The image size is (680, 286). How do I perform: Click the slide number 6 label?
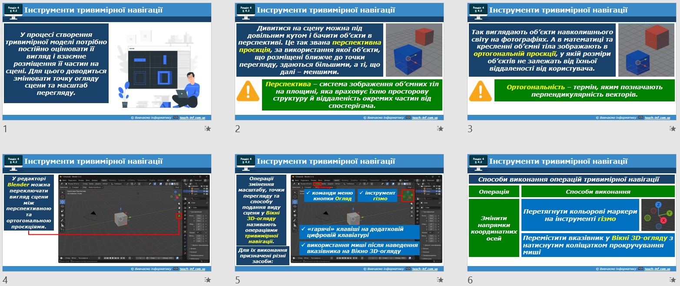click(x=470, y=280)
